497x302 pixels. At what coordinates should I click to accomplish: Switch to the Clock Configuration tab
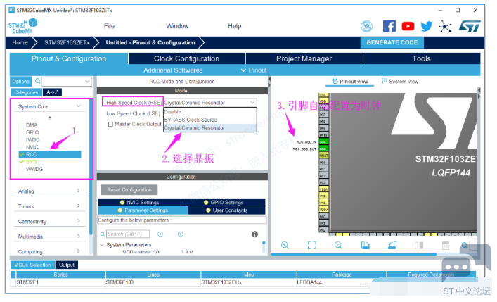point(187,58)
